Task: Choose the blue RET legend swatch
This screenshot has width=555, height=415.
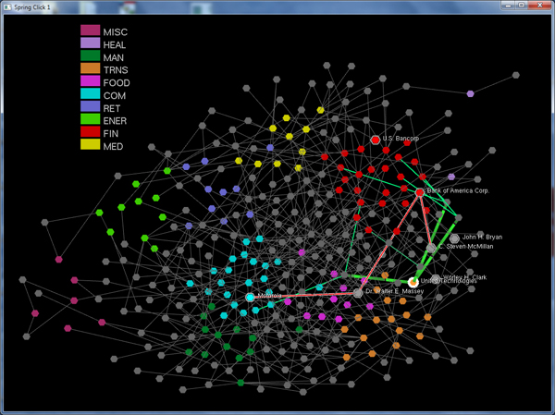Action: pyautogui.click(x=91, y=106)
